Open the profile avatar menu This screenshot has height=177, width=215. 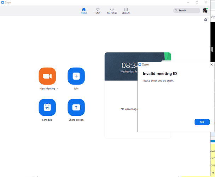[x=205, y=10]
